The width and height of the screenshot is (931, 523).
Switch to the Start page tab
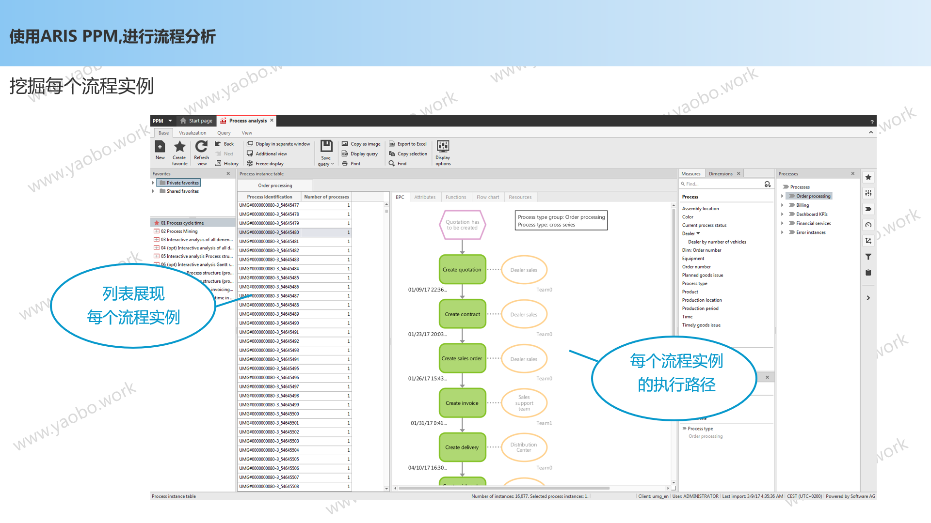pyautogui.click(x=196, y=121)
